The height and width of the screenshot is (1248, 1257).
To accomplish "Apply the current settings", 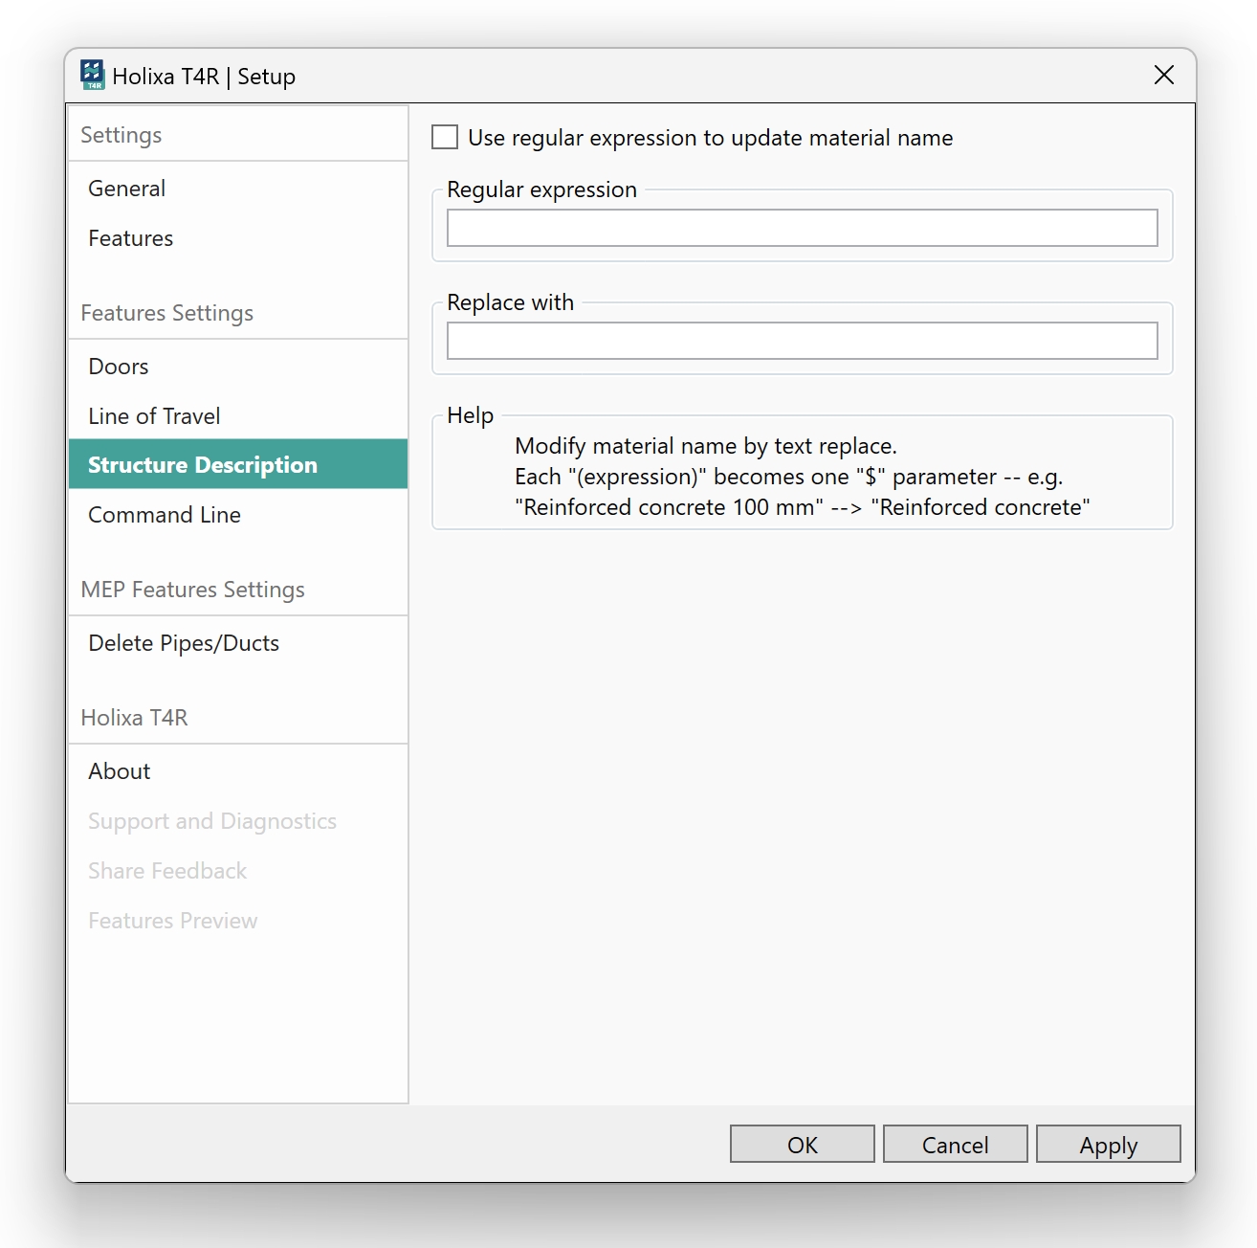I will pos(1108,1145).
